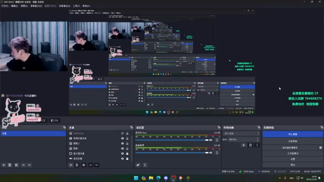
Task: Hide the 图像 source
Action: click(122, 148)
